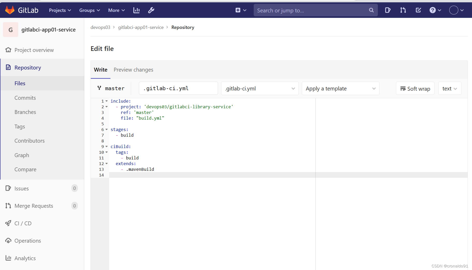Switch to Preview changes tab

(133, 70)
